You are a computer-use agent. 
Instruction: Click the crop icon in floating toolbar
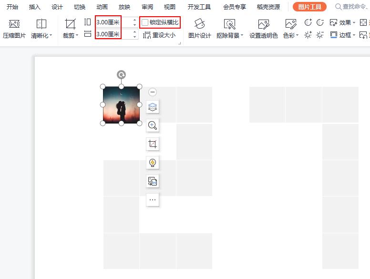point(153,144)
